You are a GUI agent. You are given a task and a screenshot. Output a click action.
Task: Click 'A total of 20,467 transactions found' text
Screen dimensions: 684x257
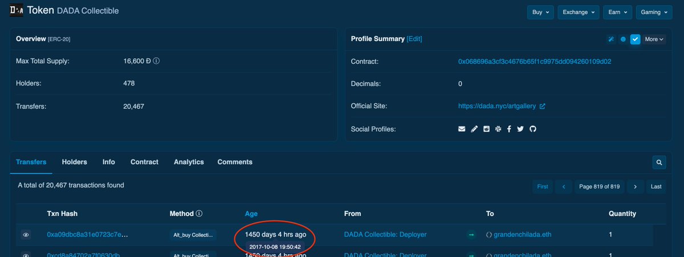(71, 185)
